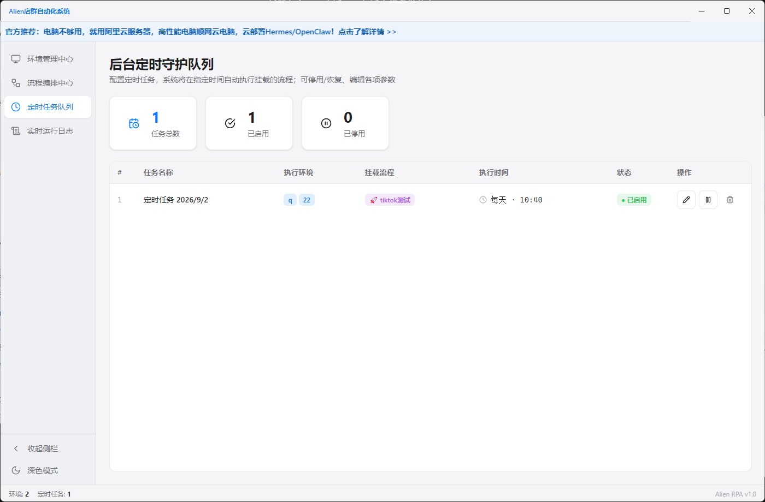Image resolution: width=765 pixels, height=502 pixels.
Task: Click the 挂载流程 column header
Action: click(x=380, y=172)
